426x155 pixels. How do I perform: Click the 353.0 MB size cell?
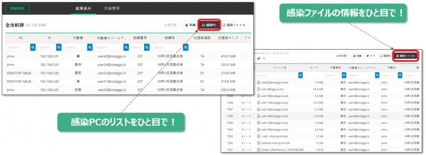point(228,64)
